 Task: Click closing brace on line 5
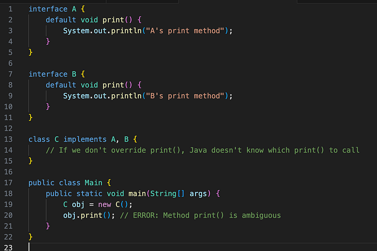pyautogui.click(x=31, y=52)
